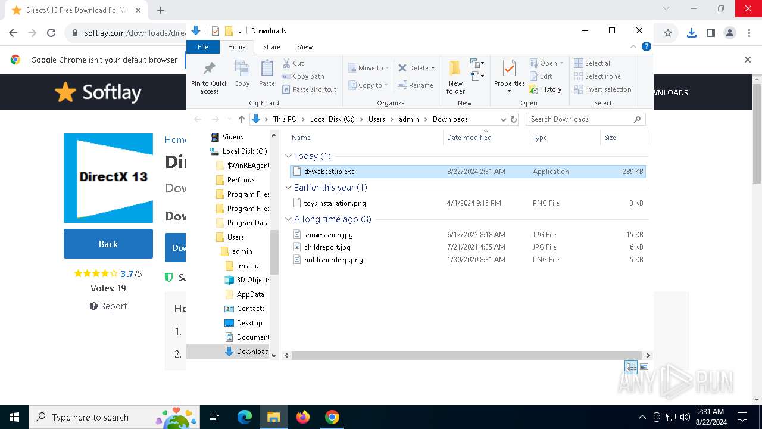Click the Explorer help question-mark icon
The height and width of the screenshot is (429, 762).
[x=646, y=46]
